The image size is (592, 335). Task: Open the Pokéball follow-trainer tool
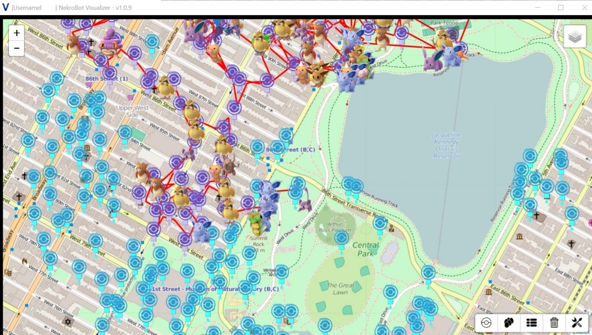click(x=486, y=323)
